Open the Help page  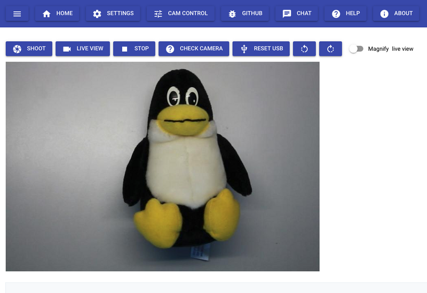click(345, 14)
